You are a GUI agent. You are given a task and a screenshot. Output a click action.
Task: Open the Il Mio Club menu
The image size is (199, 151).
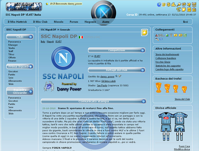pos(40,22)
